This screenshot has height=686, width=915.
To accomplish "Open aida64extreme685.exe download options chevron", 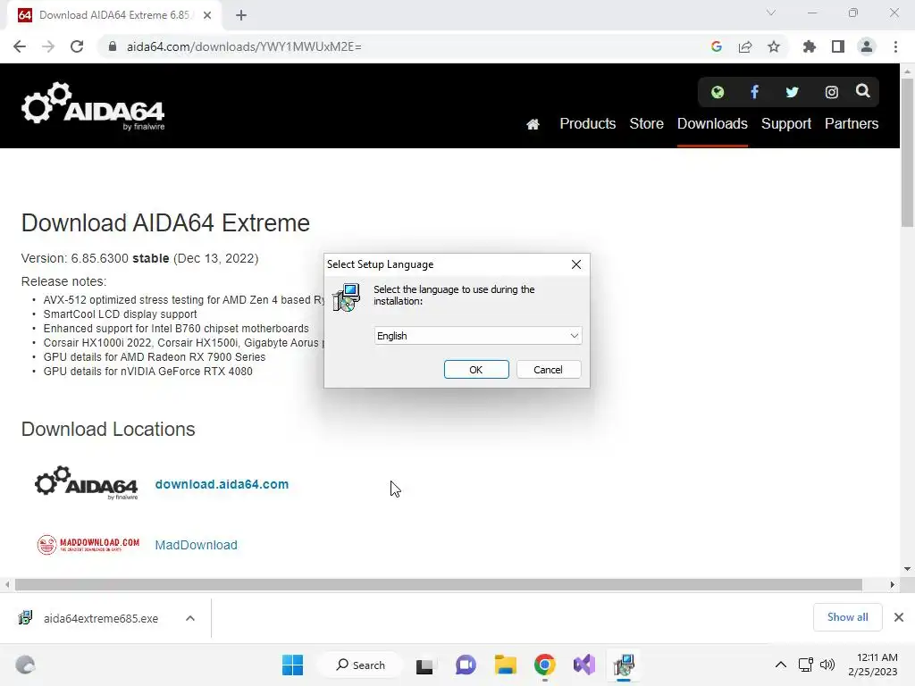I will click(190, 618).
